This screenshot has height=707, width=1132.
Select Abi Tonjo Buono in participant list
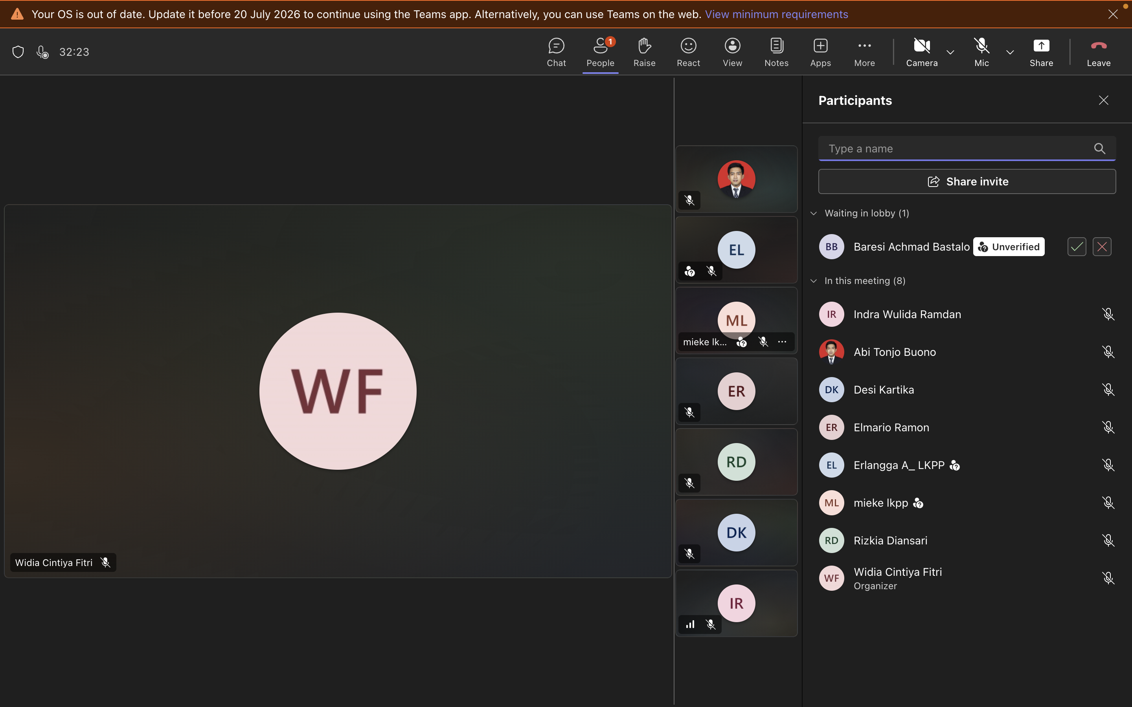click(967, 352)
